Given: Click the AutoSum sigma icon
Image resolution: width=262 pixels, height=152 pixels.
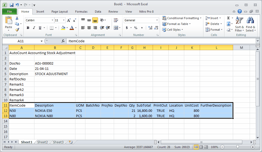Looking at the screenshot, I should pos(228,18).
